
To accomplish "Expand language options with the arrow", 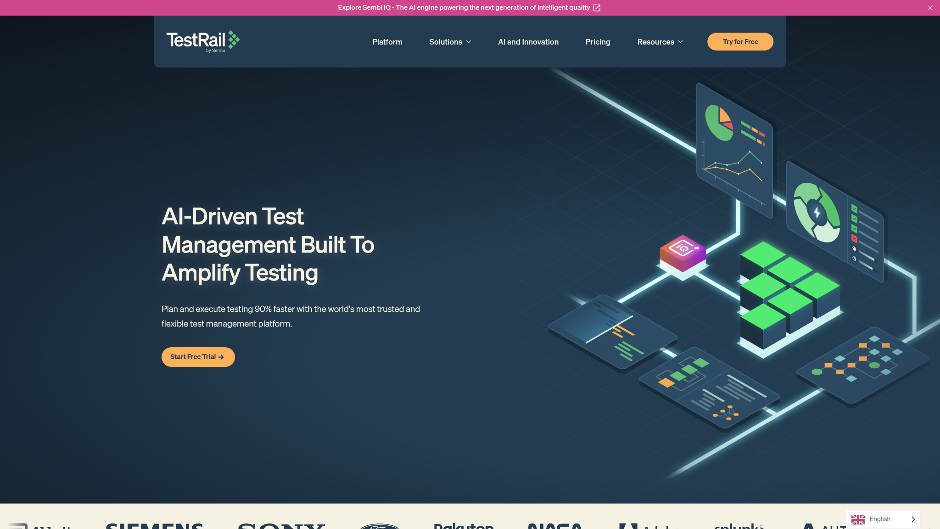I will click(x=913, y=519).
